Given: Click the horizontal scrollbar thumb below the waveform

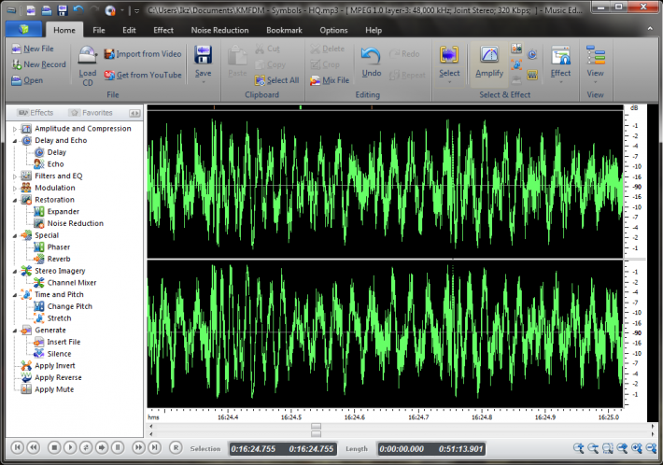Looking at the screenshot, I should (x=316, y=426).
